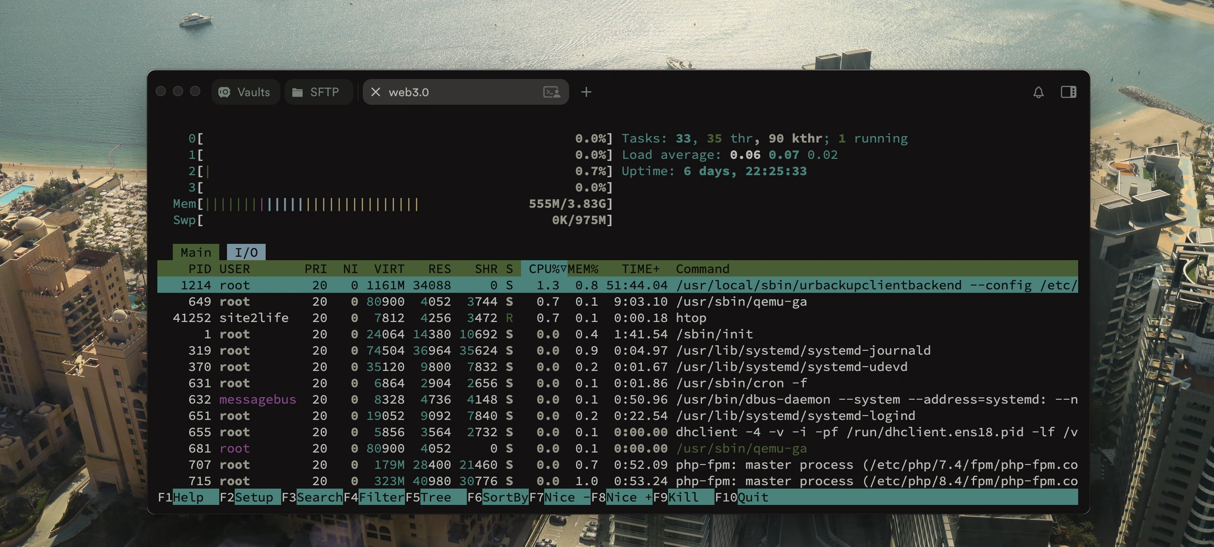Screen dimensions: 1214x547
Task: Switch to the SFTP tab
Action: pyautogui.click(x=324, y=92)
